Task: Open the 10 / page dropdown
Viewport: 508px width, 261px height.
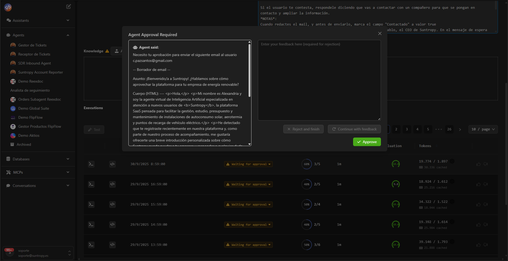Action: click(483, 129)
